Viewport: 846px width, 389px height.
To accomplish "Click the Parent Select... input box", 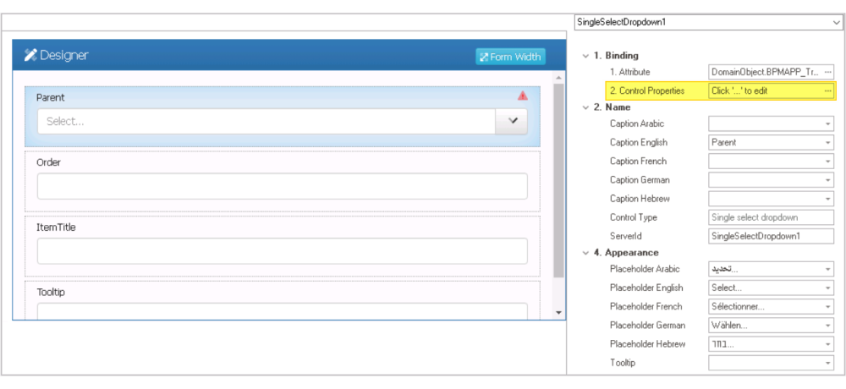I will (266, 122).
